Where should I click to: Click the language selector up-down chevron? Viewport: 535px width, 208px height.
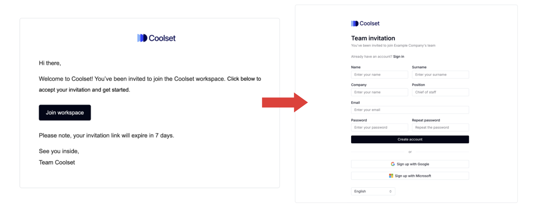[390, 191]
